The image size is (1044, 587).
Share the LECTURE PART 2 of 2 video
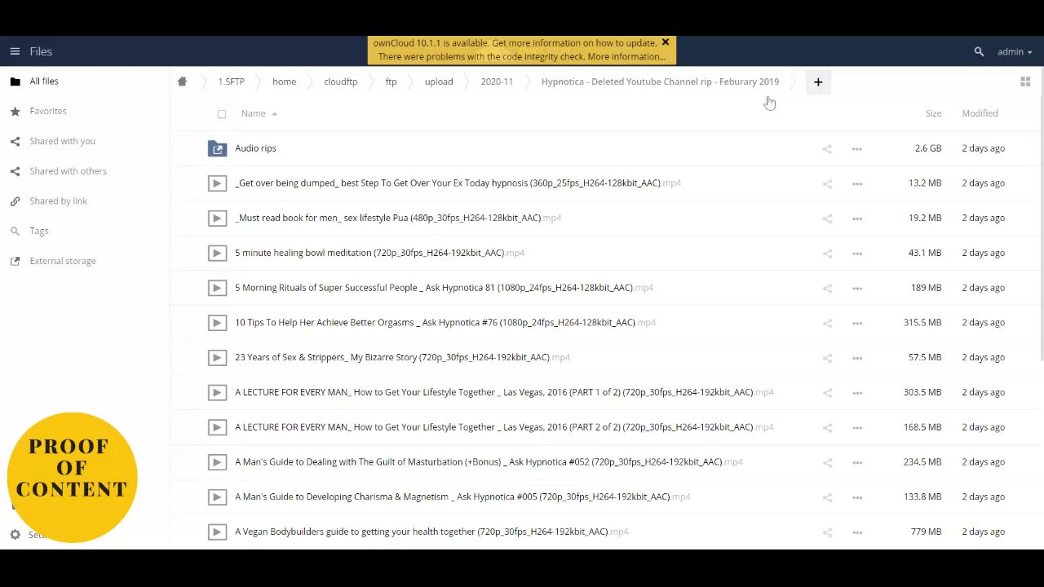point(827,427)
